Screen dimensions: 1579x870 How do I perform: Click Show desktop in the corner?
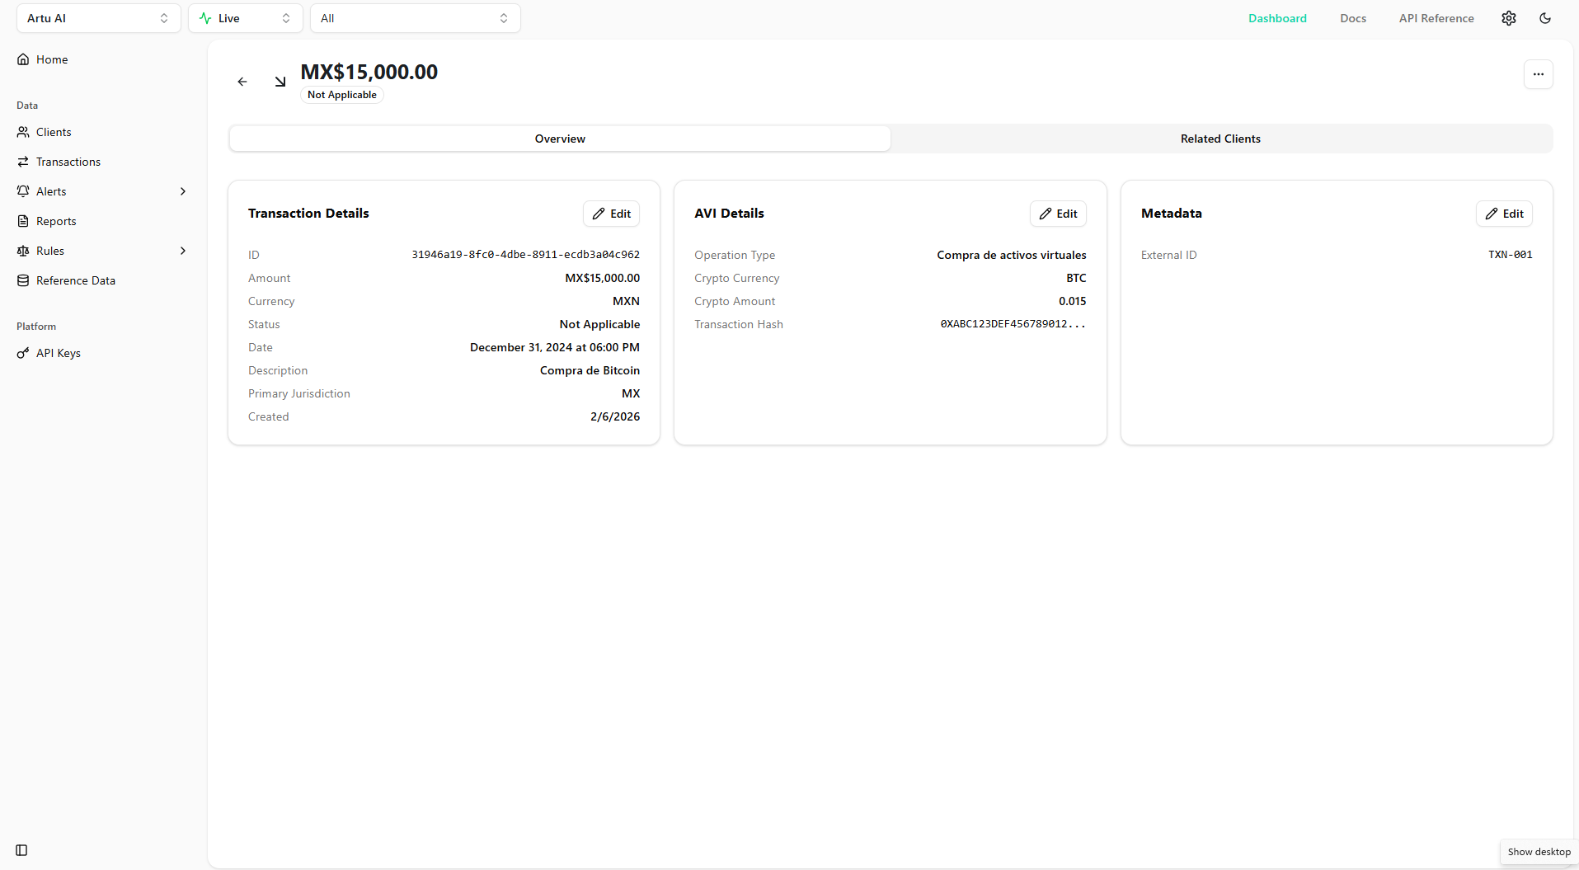1539,852
